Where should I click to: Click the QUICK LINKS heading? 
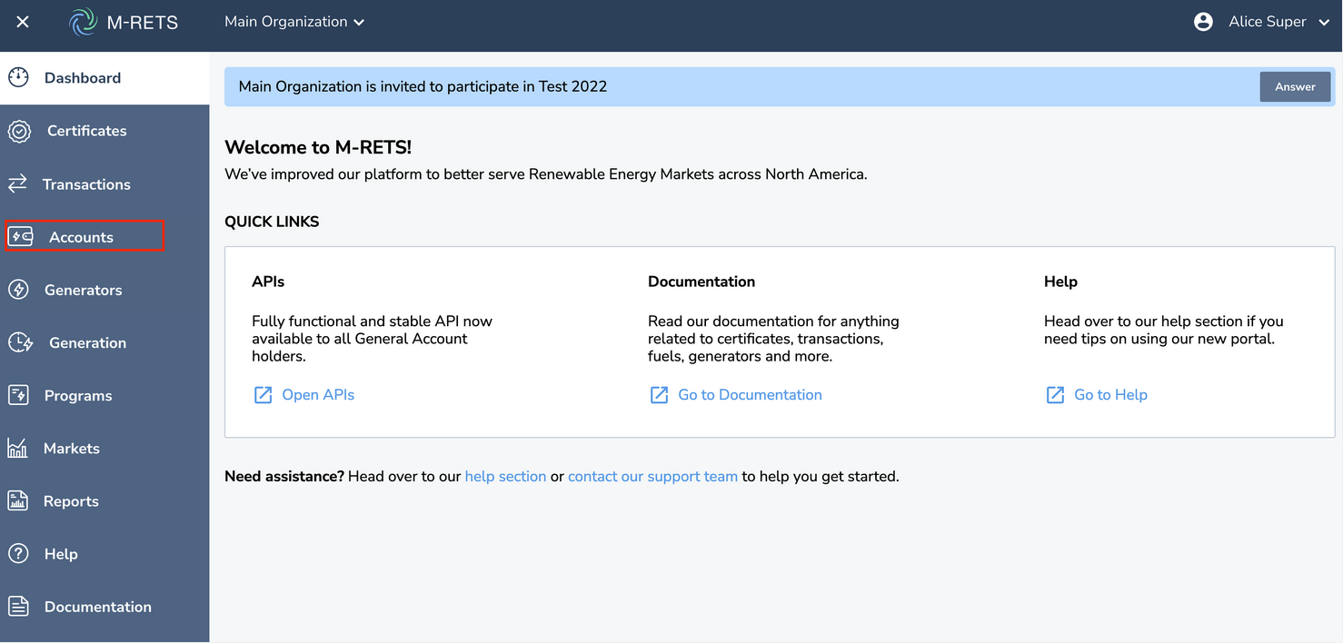[x=272, y=222]
